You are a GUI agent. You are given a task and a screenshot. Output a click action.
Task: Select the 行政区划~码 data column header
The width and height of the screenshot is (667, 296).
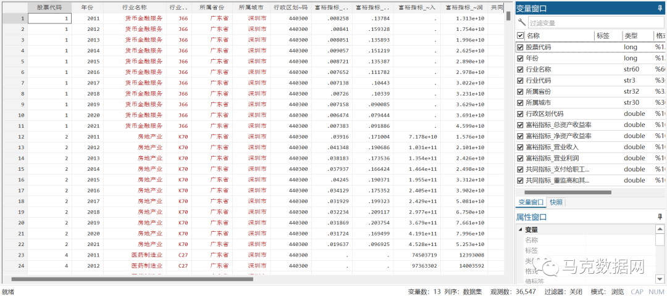[290, 7]
